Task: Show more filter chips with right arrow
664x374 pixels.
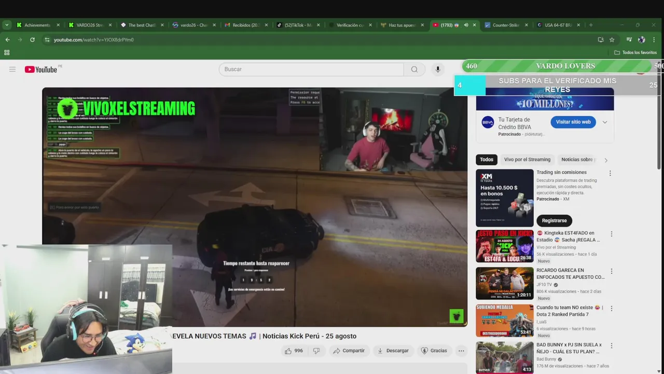Action: [606, 160]
